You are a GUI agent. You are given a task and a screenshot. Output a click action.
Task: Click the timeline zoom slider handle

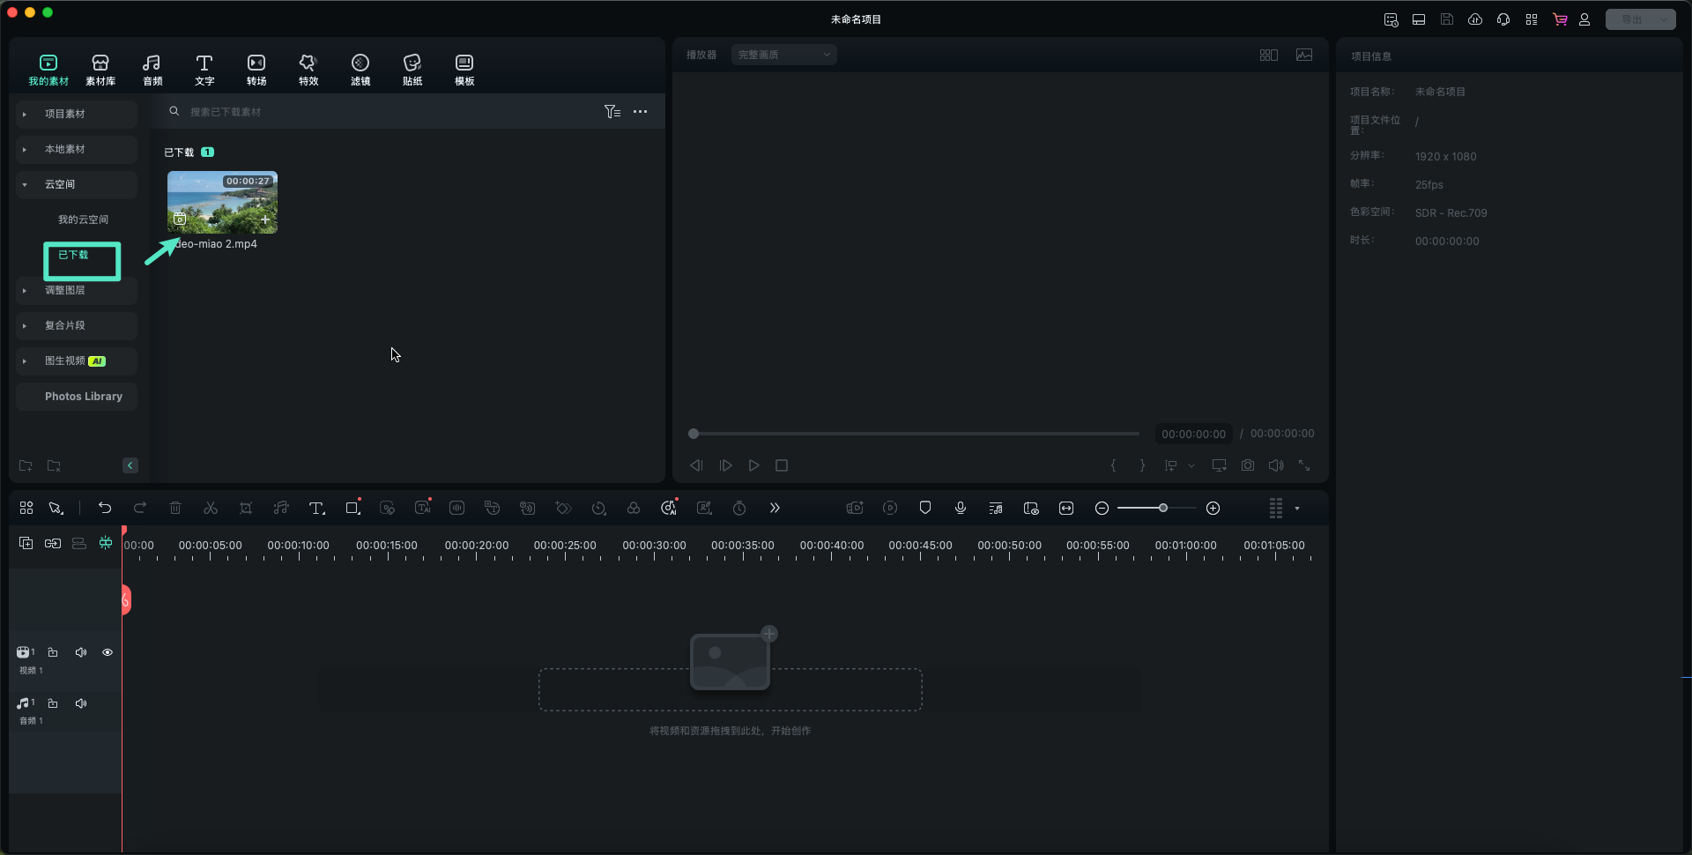1163,508
